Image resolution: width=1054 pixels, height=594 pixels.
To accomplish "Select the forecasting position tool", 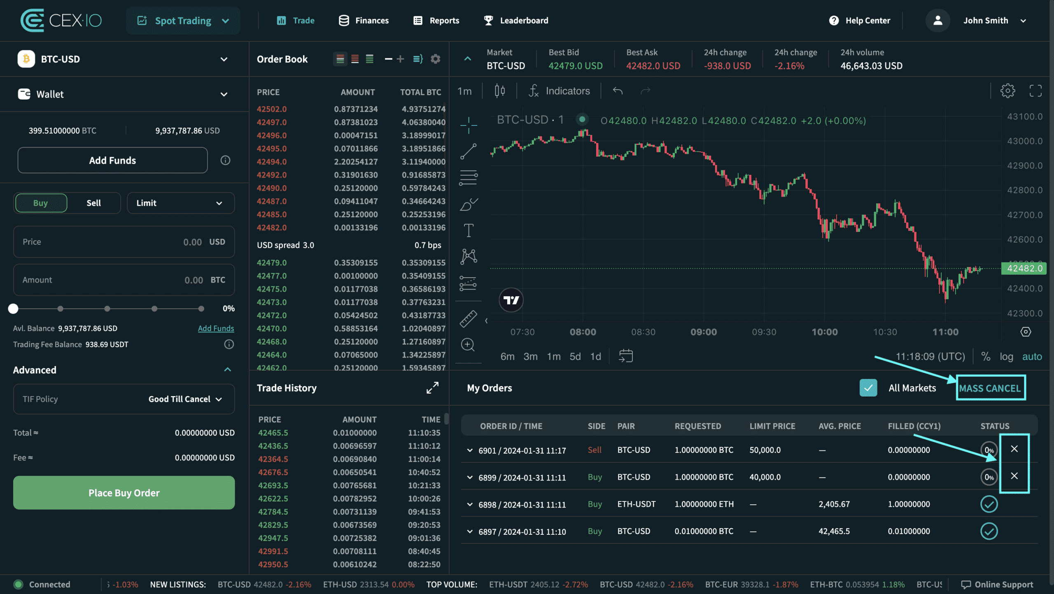I will [468, 283].
